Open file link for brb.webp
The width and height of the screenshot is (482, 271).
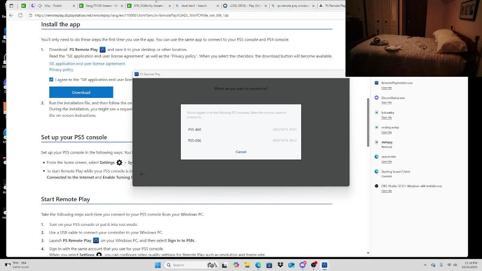(386, 117)
